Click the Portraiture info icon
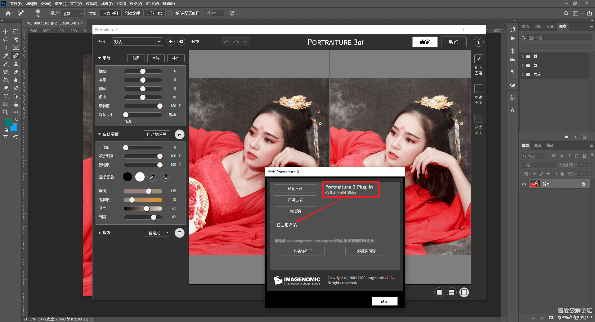 click(478, 42)
